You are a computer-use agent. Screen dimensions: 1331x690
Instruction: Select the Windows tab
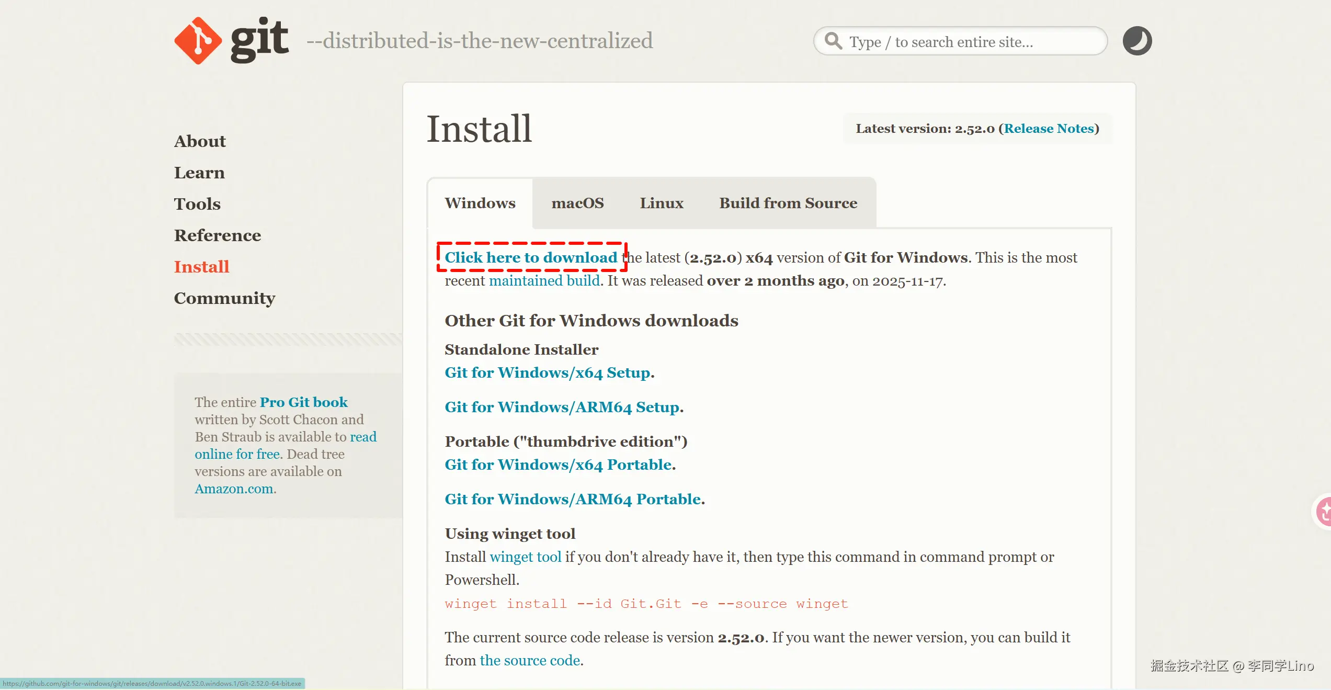(480, 203)
